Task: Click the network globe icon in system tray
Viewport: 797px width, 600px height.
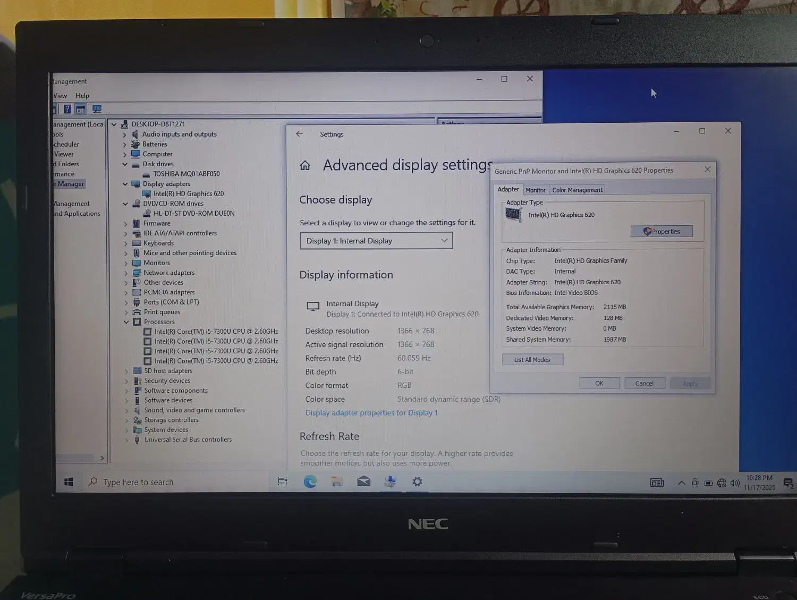Action: point(722,483)
